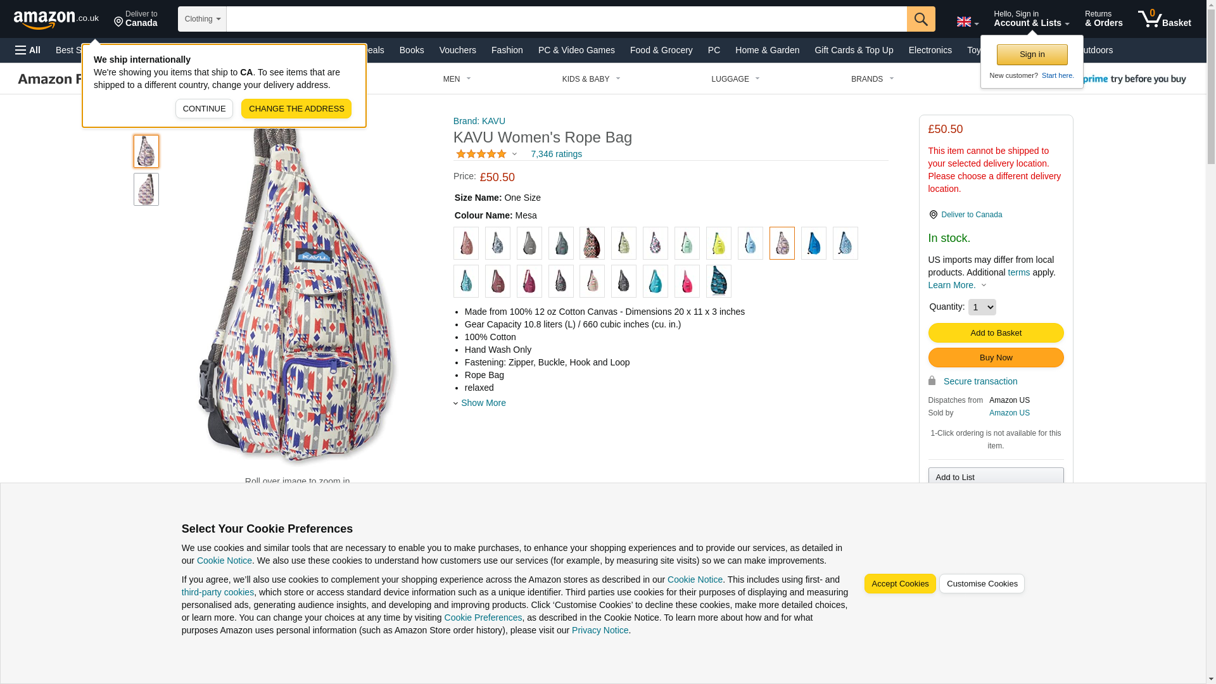The image size is (1216, 684).
Task: Click the search magnifier button
Action: pos(921,19)
